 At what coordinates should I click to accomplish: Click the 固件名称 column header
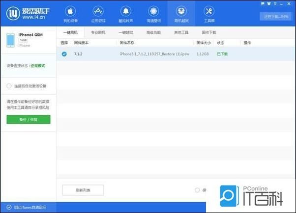click(x=127, y=43)
